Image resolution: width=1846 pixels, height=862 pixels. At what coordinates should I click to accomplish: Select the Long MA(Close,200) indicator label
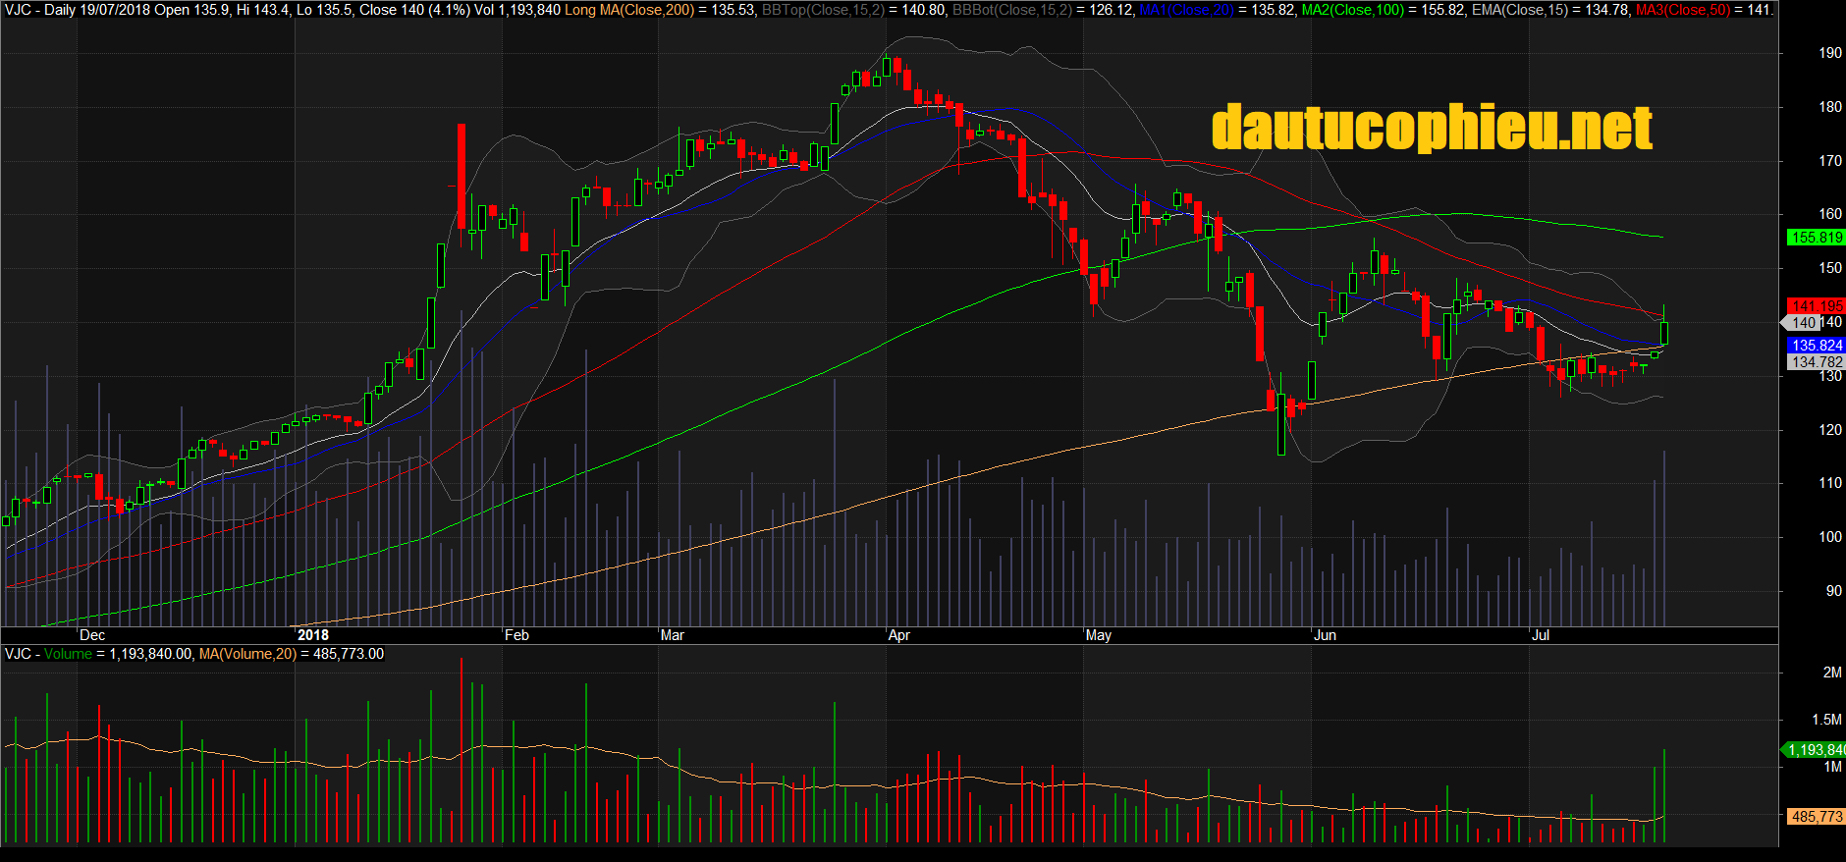click(629, 10)
